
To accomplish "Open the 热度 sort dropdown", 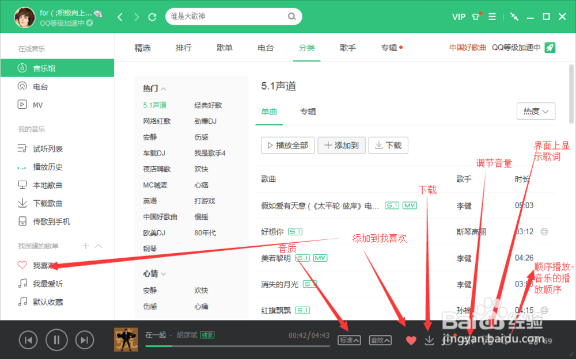I will point(536,111).
